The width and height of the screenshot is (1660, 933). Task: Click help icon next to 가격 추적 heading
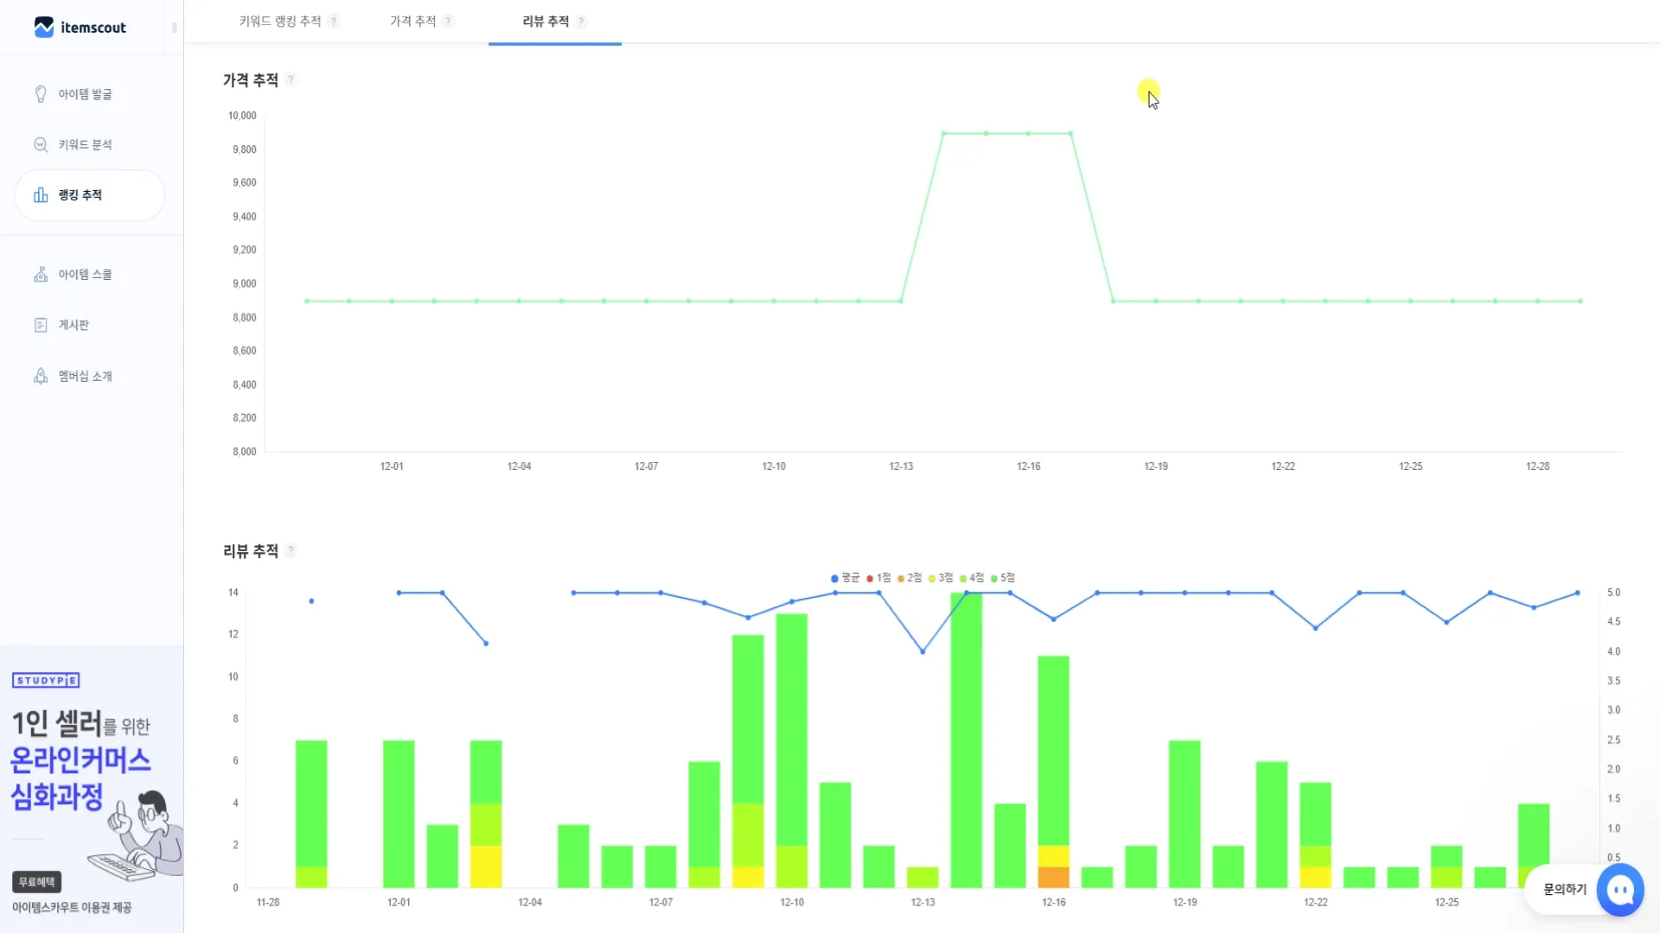(x=291, y=79)
